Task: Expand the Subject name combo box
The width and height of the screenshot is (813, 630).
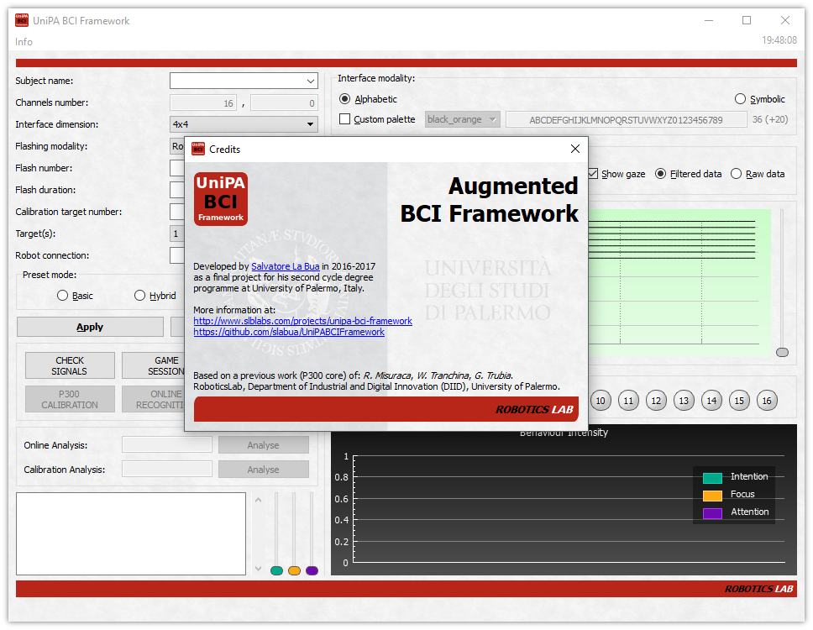Action: coord(310,81)
